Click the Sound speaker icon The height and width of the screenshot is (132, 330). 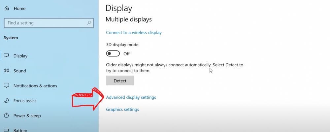click(6, 71)
